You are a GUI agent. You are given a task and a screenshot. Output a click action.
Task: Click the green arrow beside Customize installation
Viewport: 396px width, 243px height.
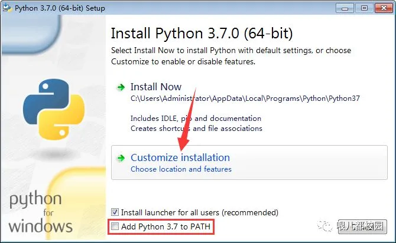(x=121, y=158)
